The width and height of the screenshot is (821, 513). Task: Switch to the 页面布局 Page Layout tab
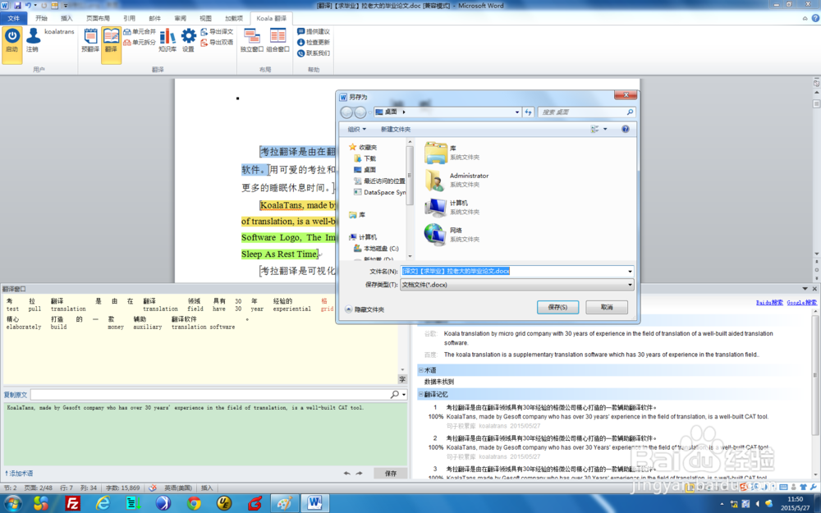coord(98,18)
